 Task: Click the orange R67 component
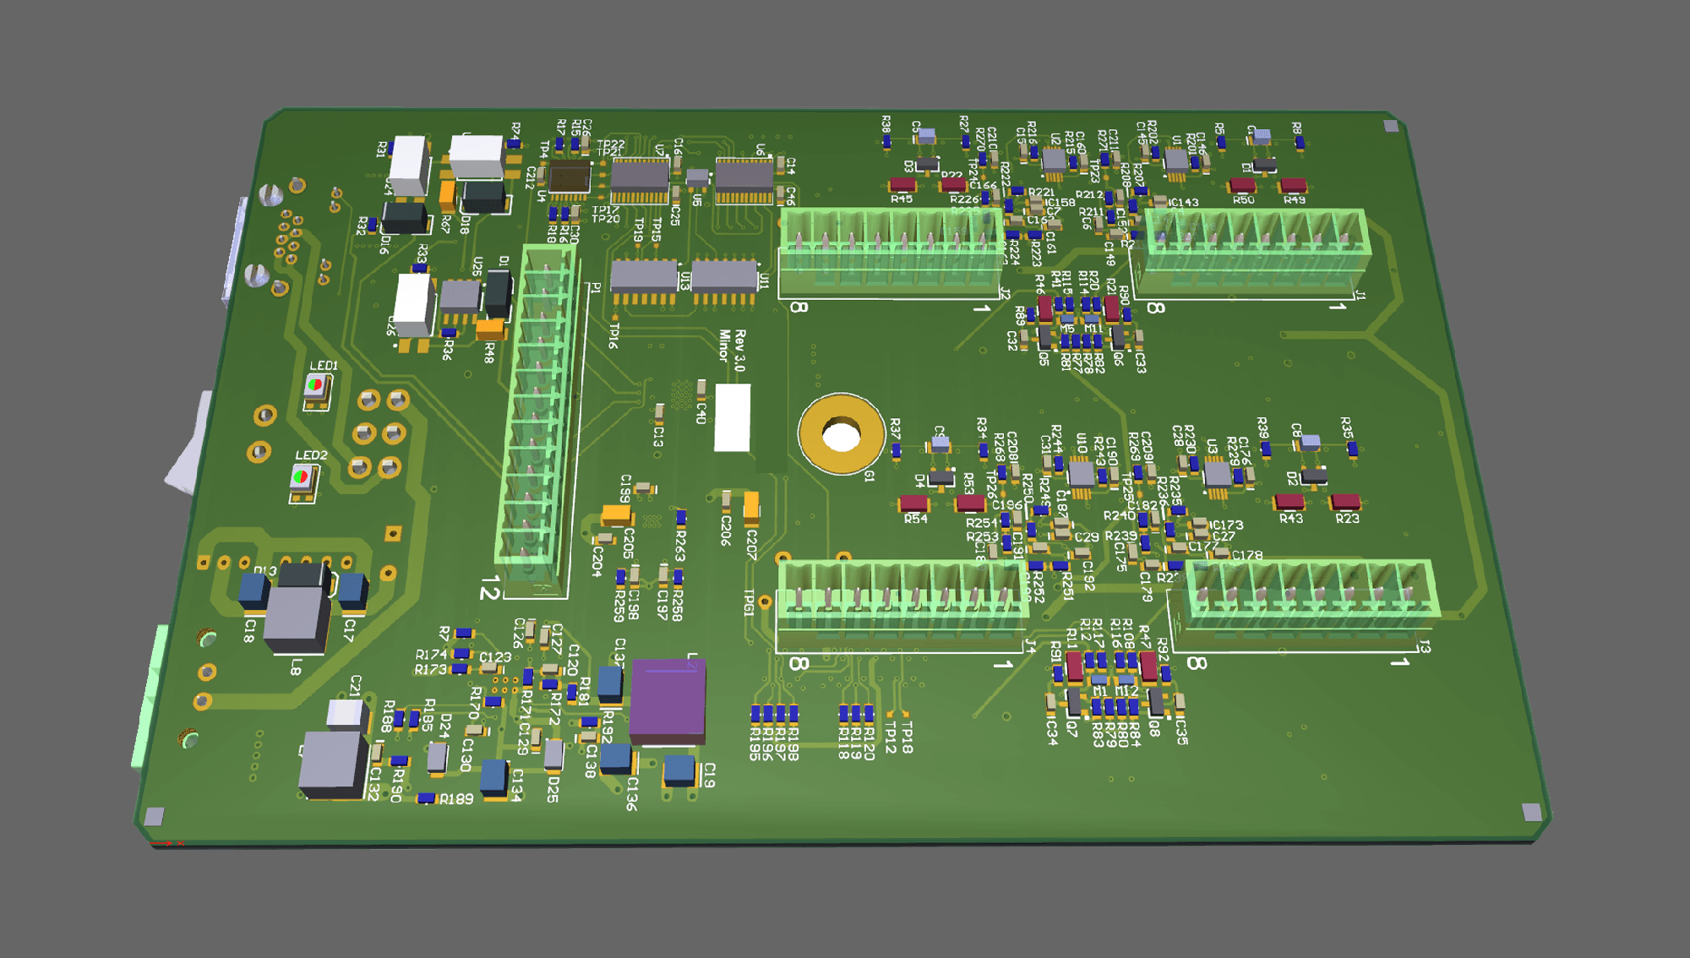tap(447, 198)
